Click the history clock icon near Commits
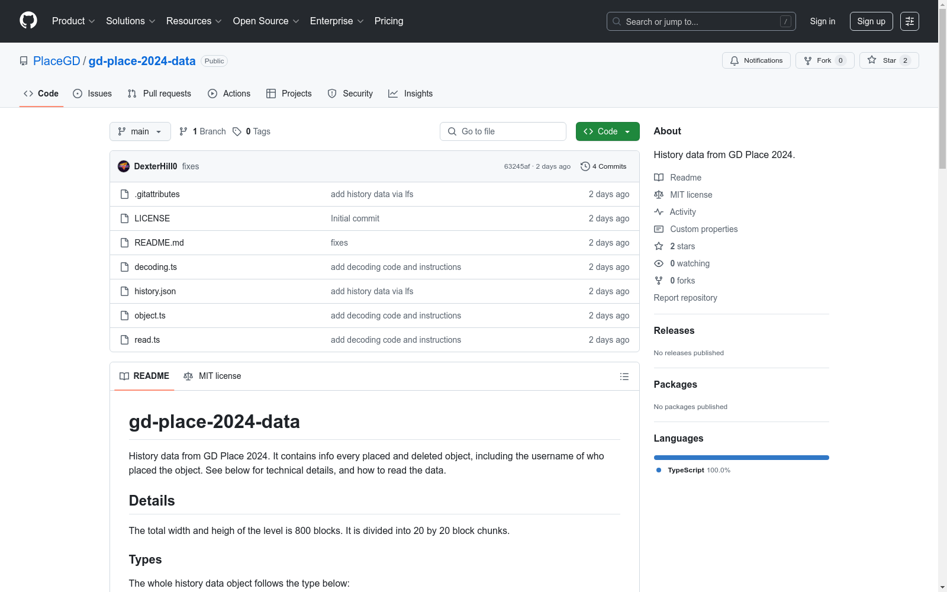The image size is (947, 592). pyautogui.click(x=585, y=166)
